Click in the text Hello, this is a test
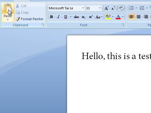 pyautogui.click(x=116, y=56)
